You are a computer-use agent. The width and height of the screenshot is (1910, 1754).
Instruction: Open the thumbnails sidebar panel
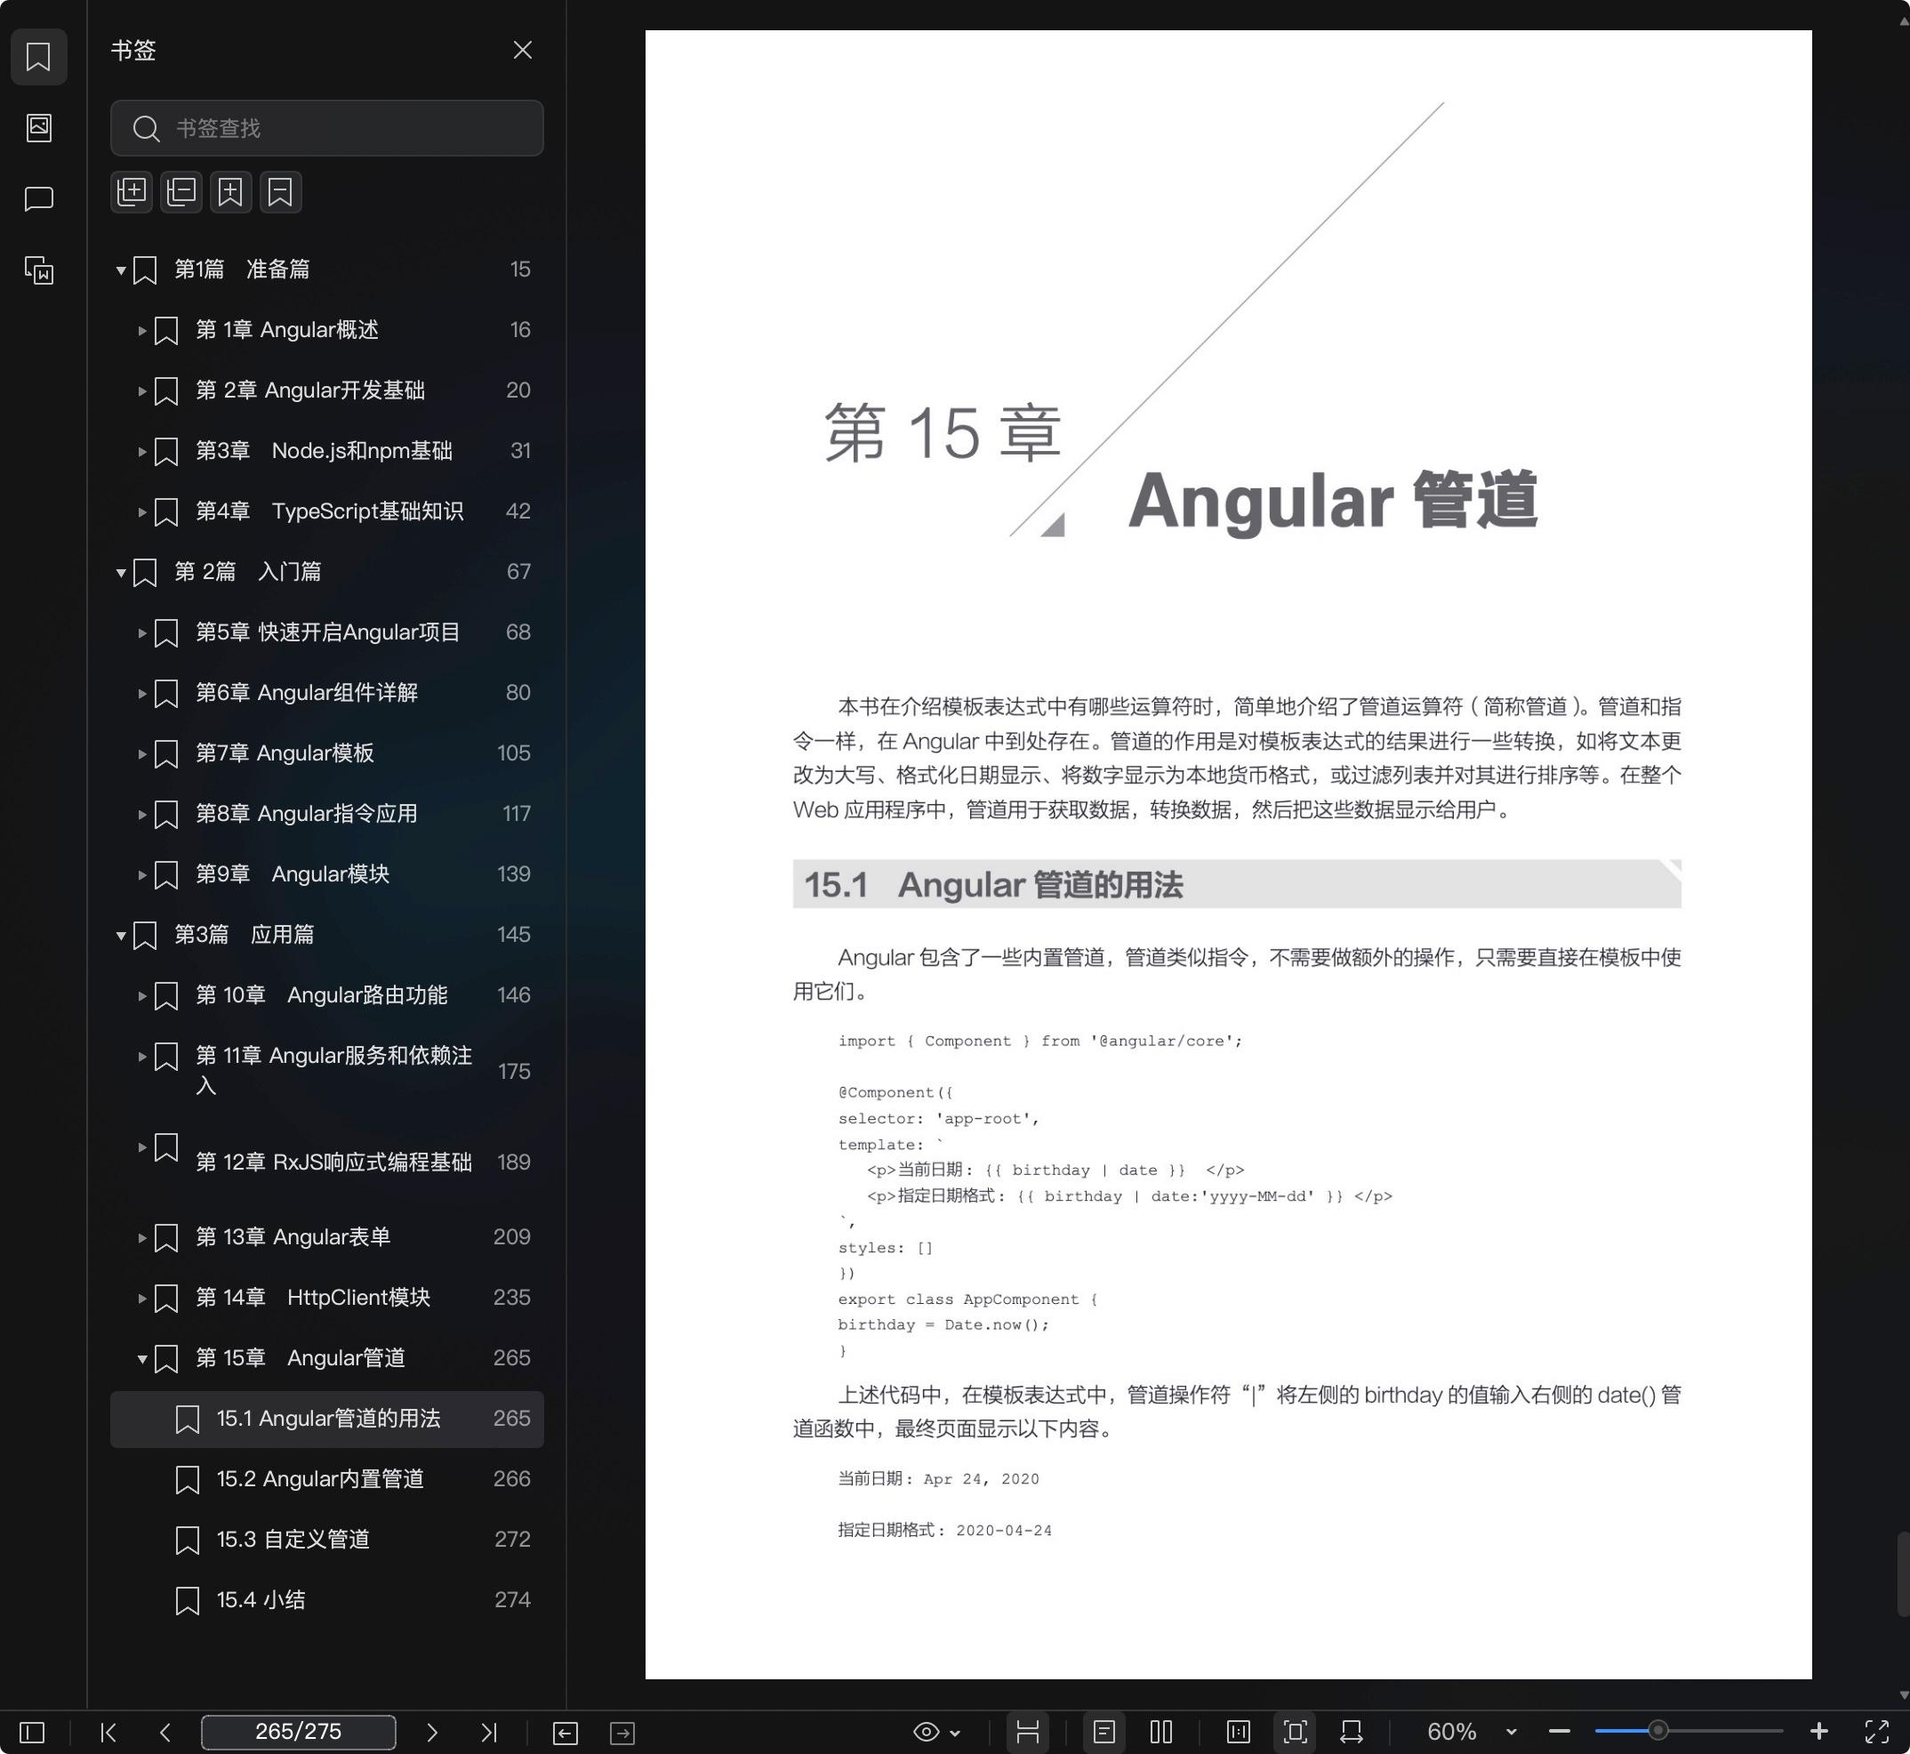click(38, 128)
